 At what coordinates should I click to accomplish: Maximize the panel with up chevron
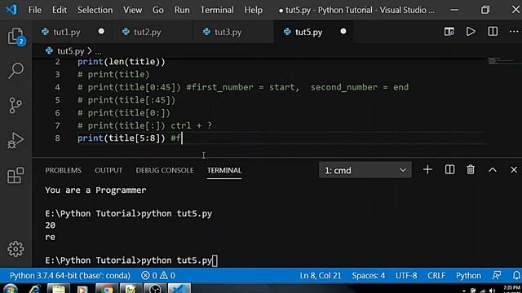[x=493, y=170]
